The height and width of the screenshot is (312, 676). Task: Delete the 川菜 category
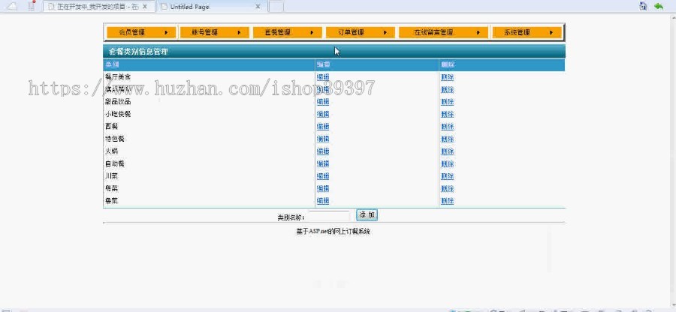tap(448, 176)
